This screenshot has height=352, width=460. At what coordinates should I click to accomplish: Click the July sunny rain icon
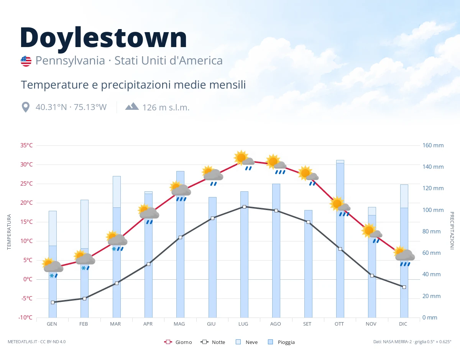(x=244, y=160)
